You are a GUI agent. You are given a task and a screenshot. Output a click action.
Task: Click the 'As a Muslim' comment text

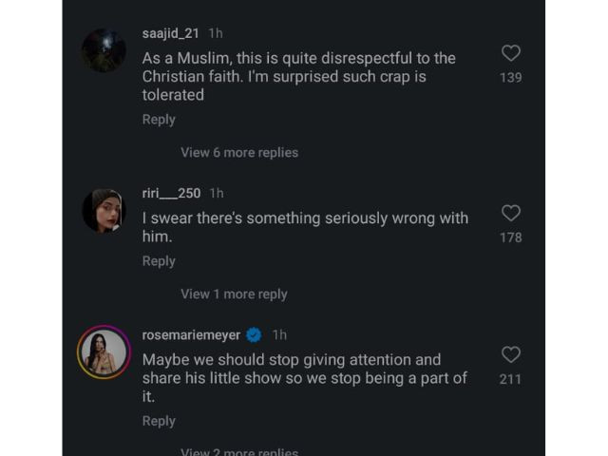click(x=298, y=76)
